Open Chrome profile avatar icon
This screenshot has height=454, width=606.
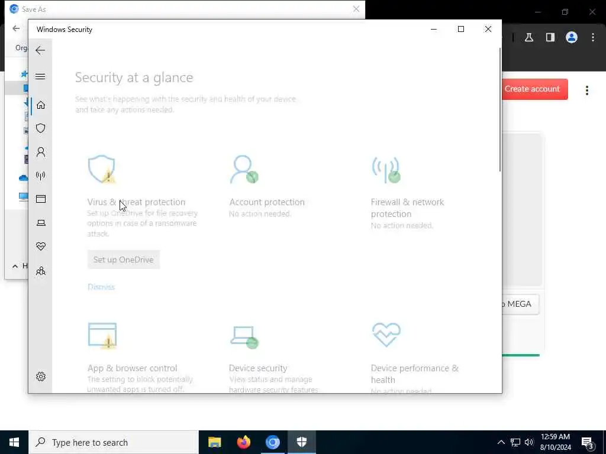click(572, 37)
